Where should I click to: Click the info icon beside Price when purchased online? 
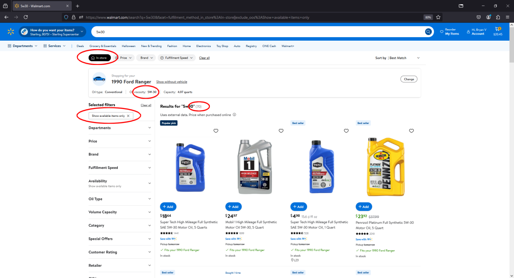[234, 115]
